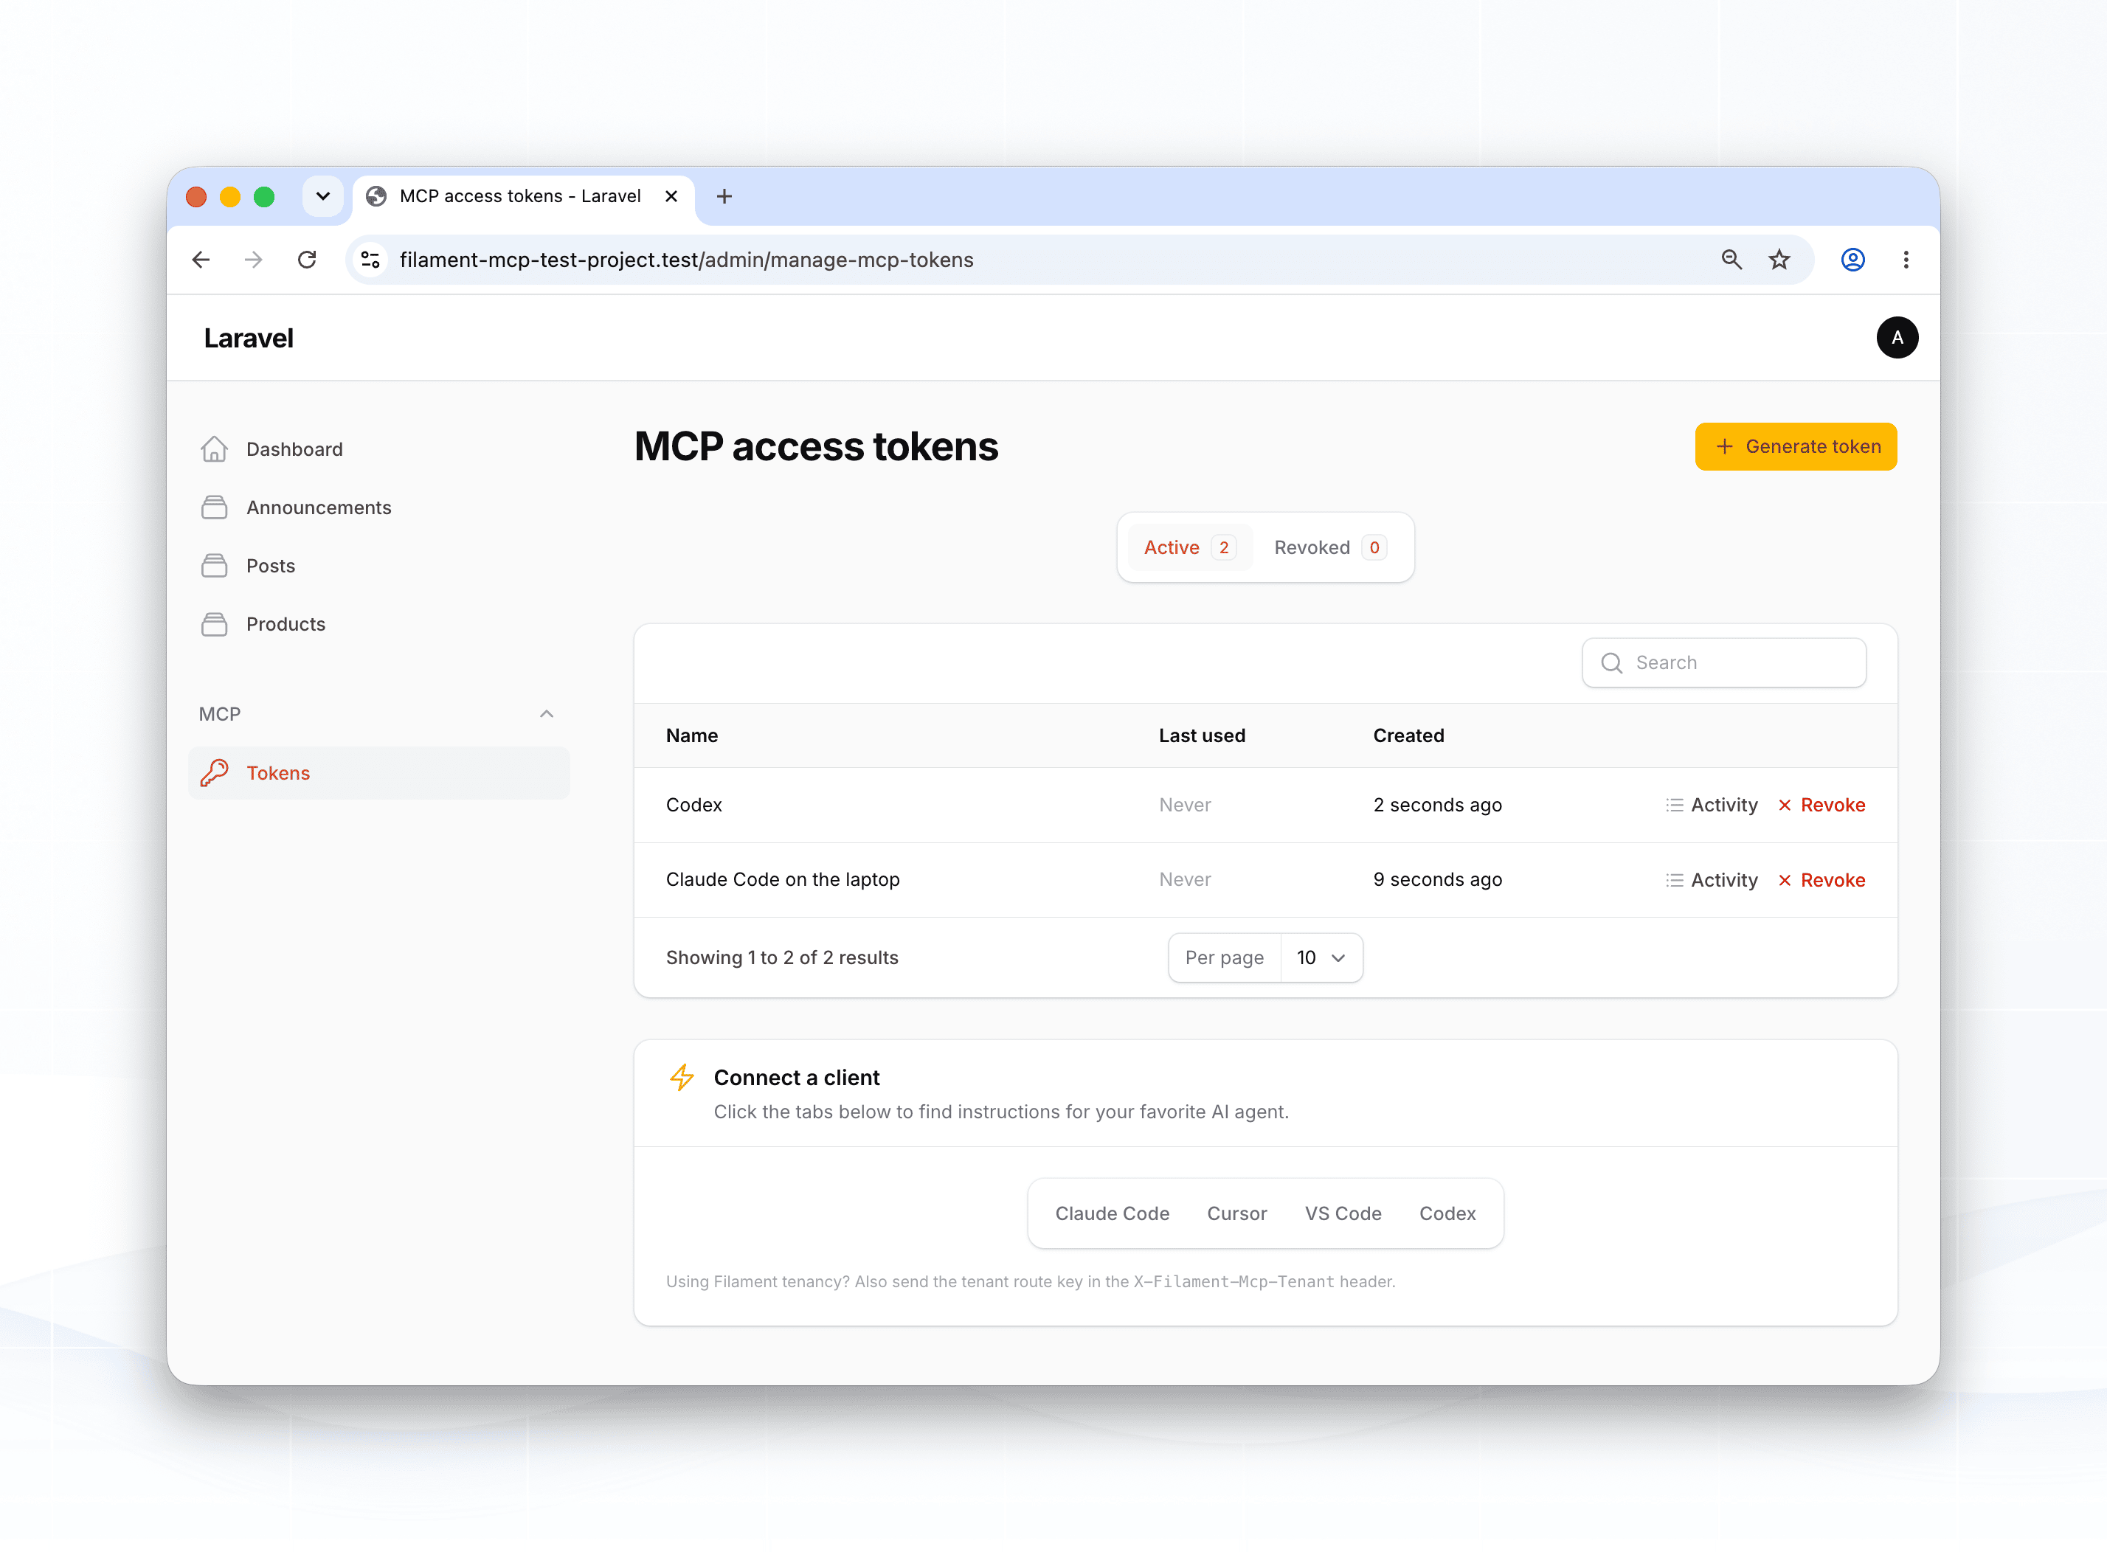
Task: Collapse the MCP navigation group
Action: (x=547, y=714)
